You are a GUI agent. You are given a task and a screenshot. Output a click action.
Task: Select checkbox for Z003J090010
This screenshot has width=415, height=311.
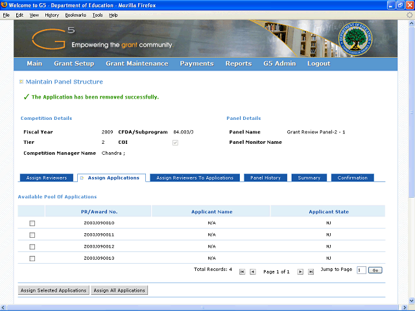(x=32, y=224)
